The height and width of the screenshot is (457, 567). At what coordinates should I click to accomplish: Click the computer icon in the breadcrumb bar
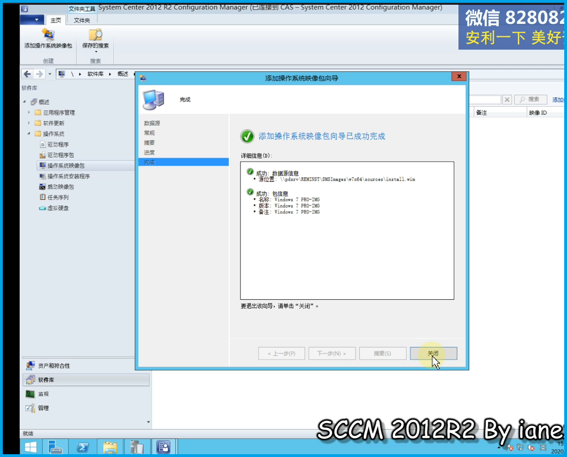point(61,74)
